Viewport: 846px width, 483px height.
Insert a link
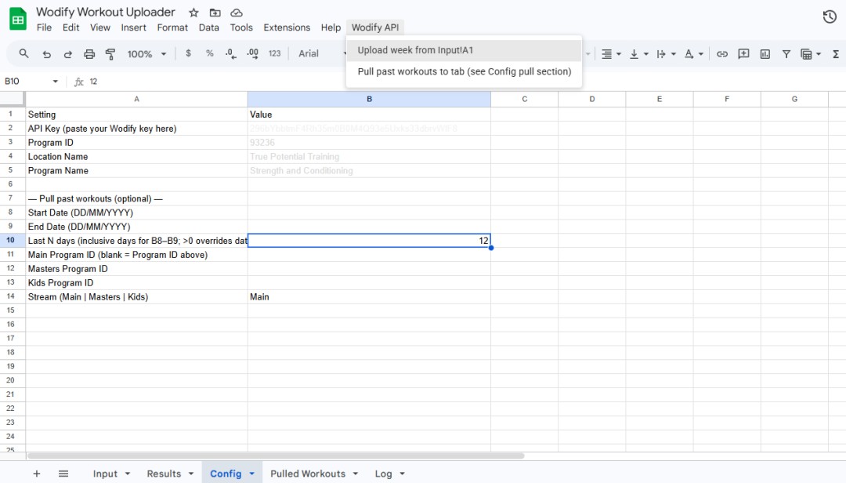tap(722, 53)
